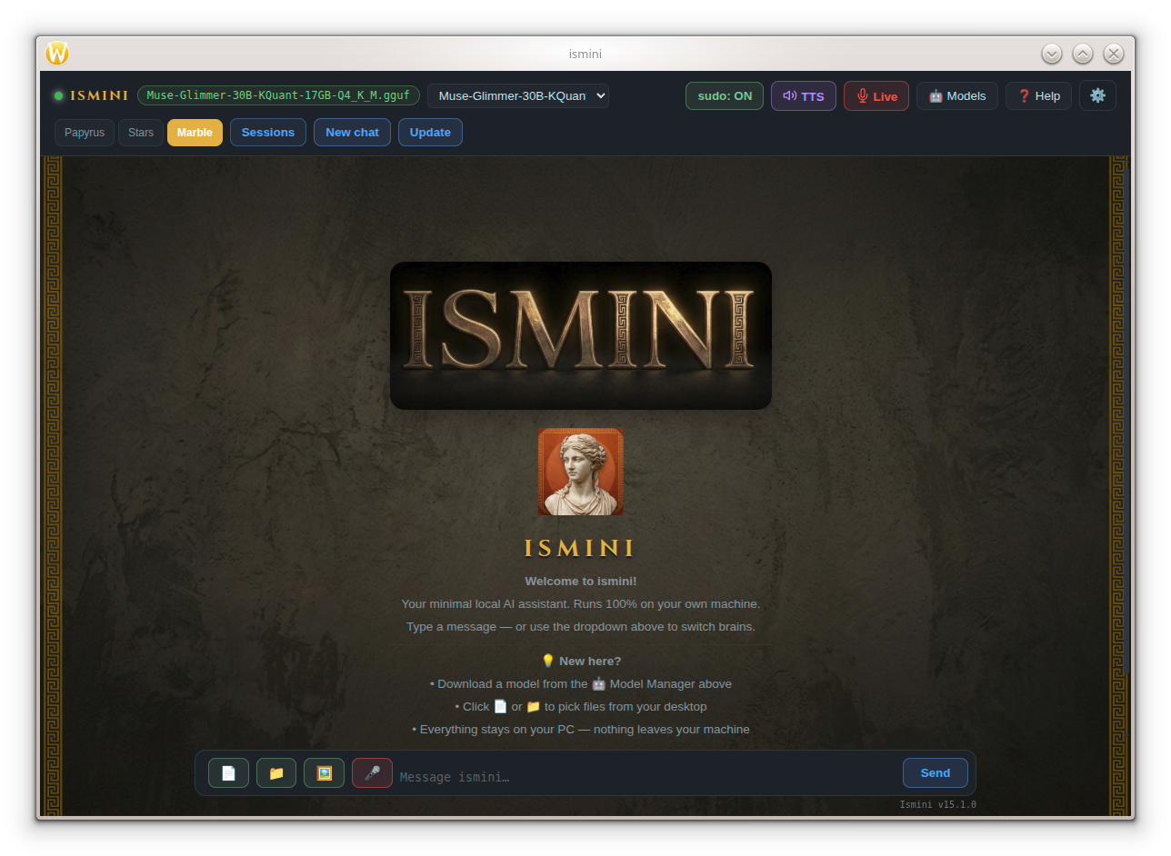Screen dimensions: 1171x856
Task: Switch to the Stars theme
Action: 141,133
